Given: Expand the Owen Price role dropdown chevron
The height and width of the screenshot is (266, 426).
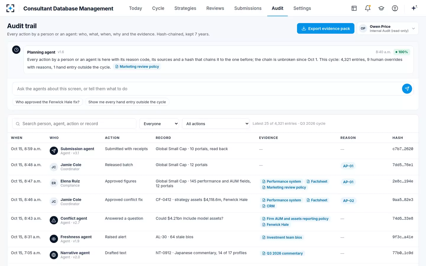Looking at the screenshot, I should (x=413, y=29).
